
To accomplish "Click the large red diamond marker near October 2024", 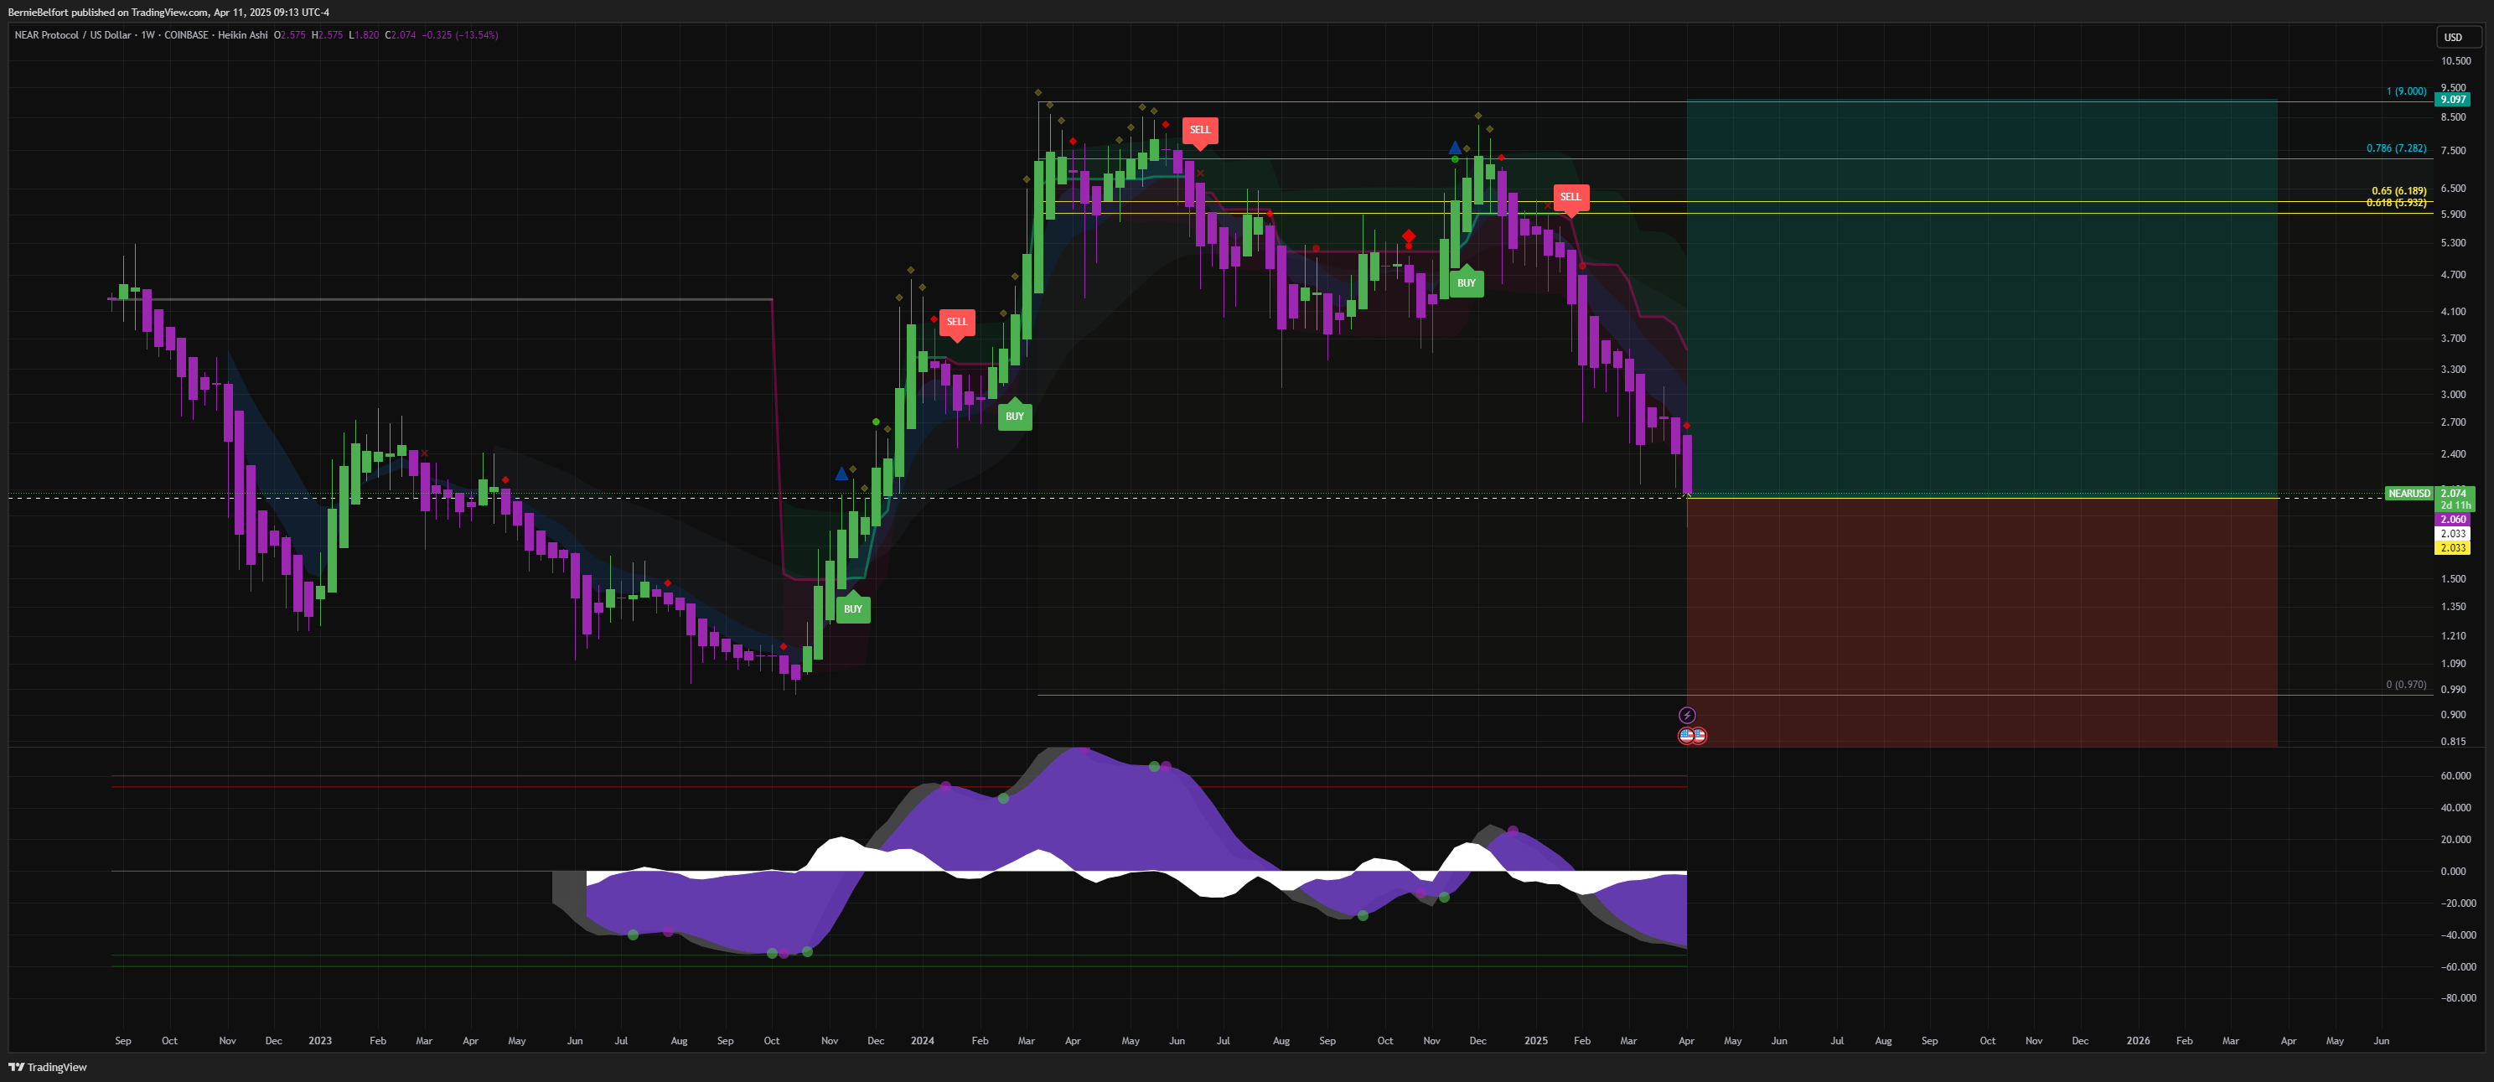I will click(x=1409, y=236).
